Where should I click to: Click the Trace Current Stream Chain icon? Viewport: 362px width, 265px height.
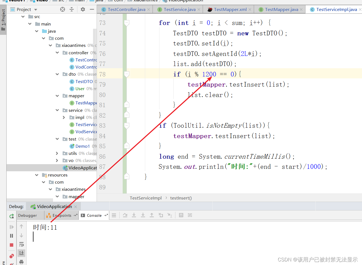pos(190,215)
